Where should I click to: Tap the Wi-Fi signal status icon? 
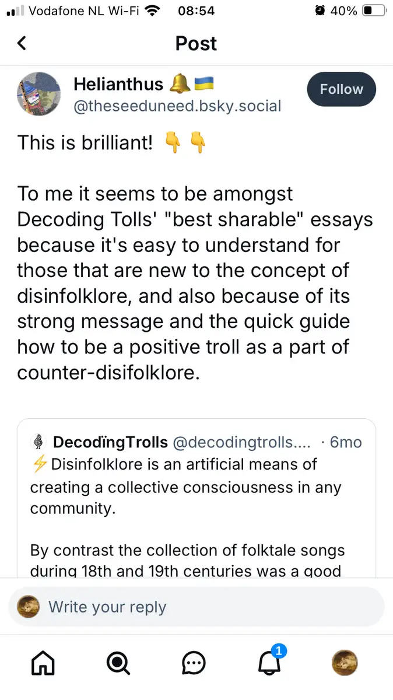(153, 10)
